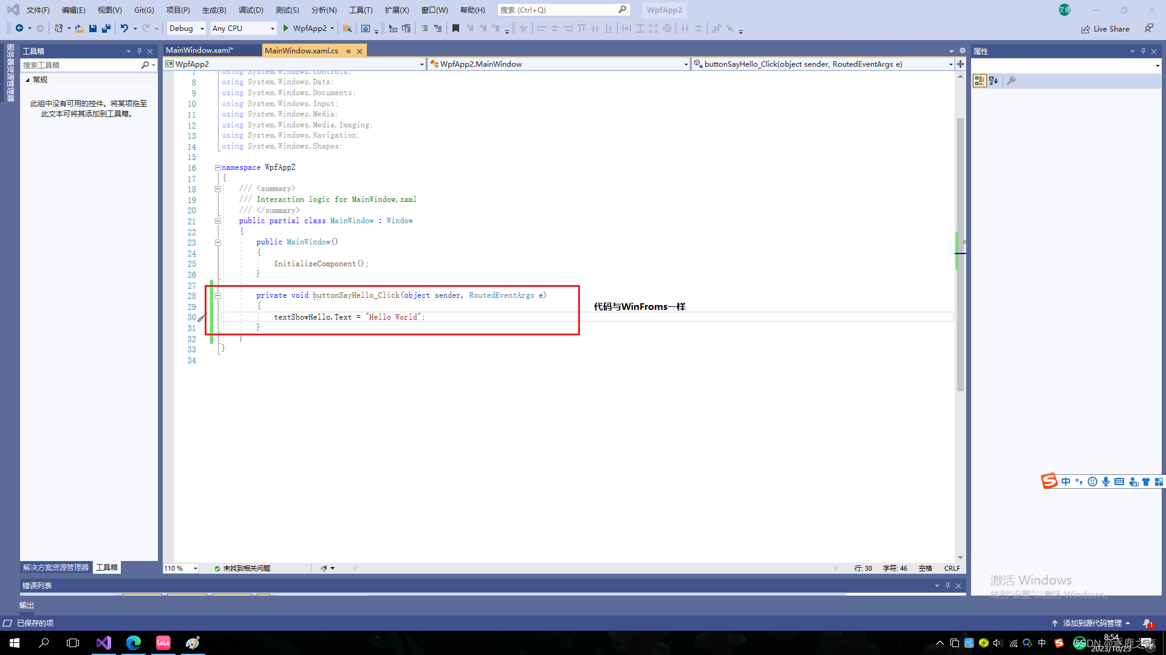Image resolution: width=1166 pixels, height=655 pixels.
Task: Open the WpfApp2.MainWindow type dropdown
Action: click(x=559, y=64)
